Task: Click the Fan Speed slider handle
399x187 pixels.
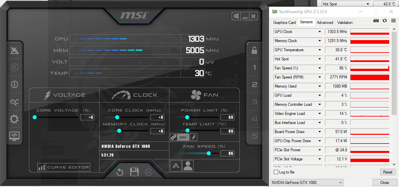Action: point(209,153)
